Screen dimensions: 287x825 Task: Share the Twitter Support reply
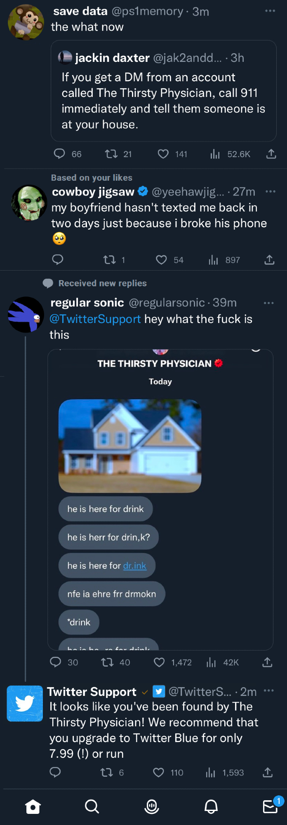coord(268,773)
